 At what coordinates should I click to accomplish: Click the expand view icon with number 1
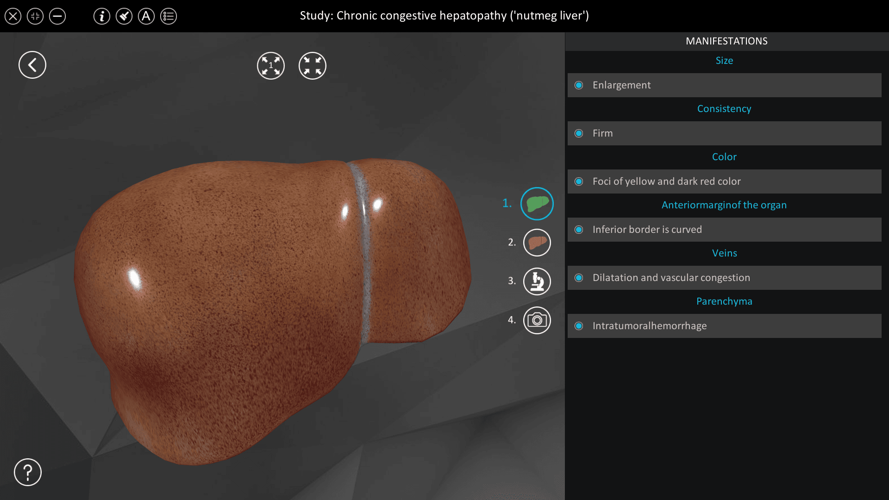[x=271, y=66]
